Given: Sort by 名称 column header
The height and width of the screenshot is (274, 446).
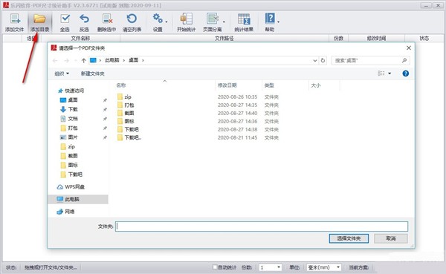Looking at the screenshot, I should [x=121, y=85].
